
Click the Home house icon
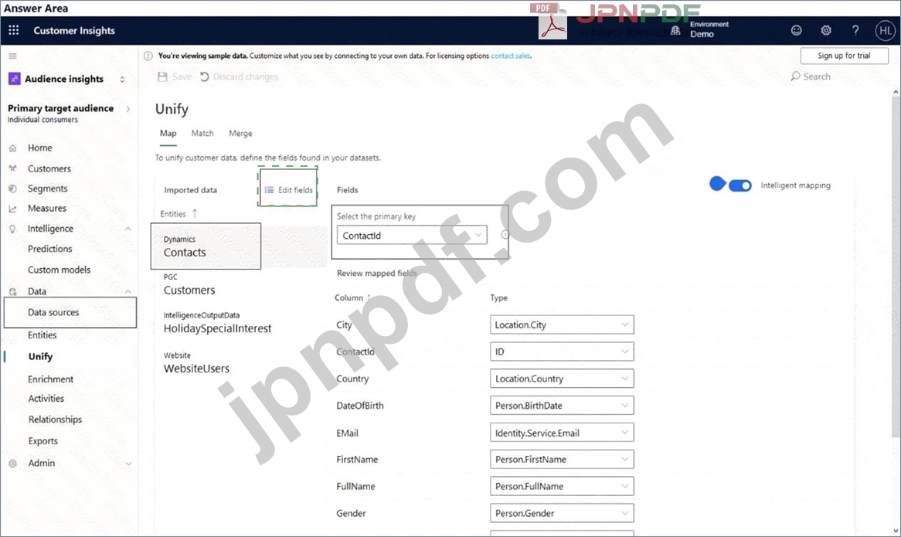[12, 148]
